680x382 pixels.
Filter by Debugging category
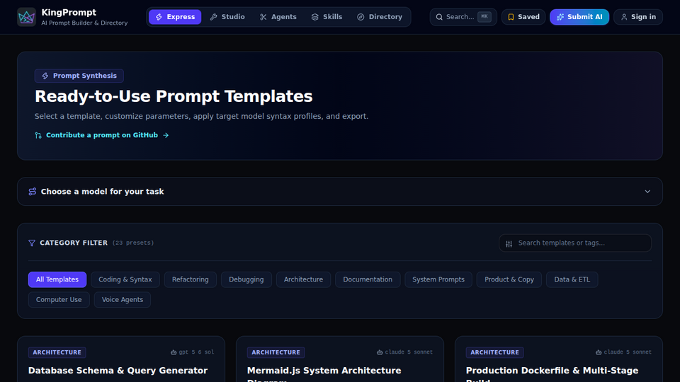pyautogui.click(x=246, y=279)
